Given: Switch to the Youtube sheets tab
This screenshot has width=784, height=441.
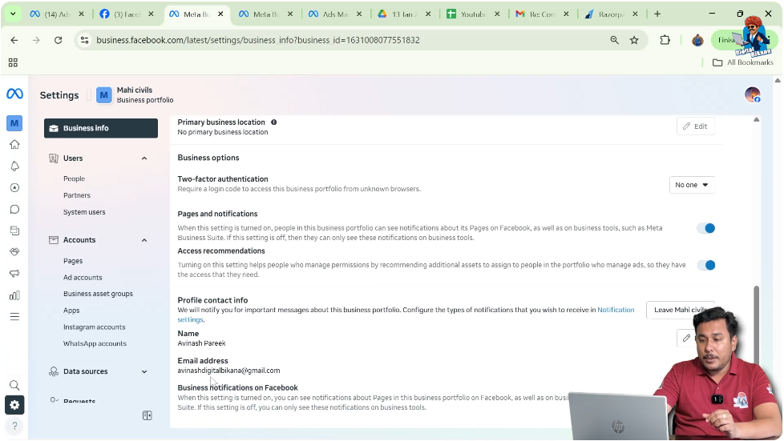Looking at the screenshot, I should click(x=473, y=14).
